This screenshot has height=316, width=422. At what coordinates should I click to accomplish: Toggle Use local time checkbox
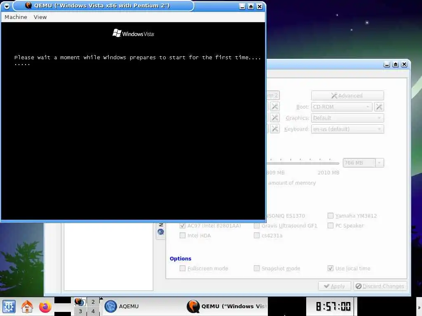tap(331, 268)
